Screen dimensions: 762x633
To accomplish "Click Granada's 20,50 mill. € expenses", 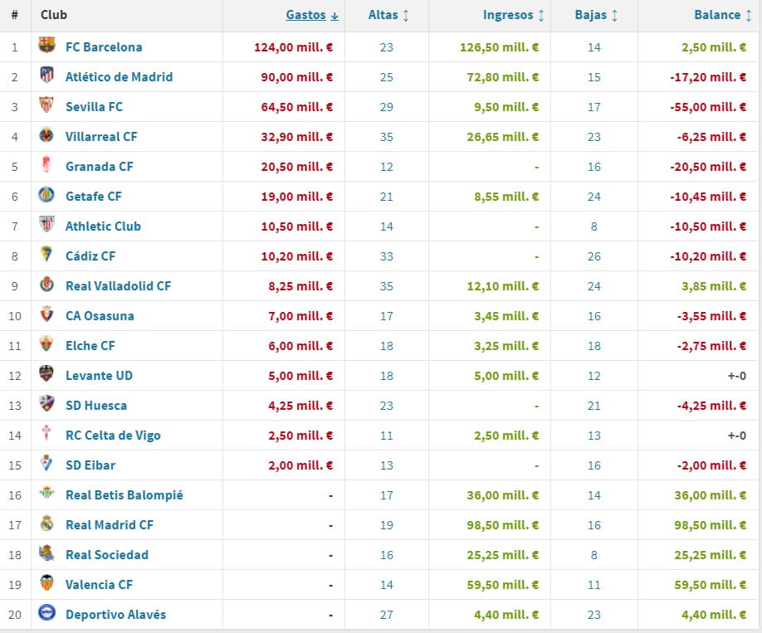I will click(297, 167).
